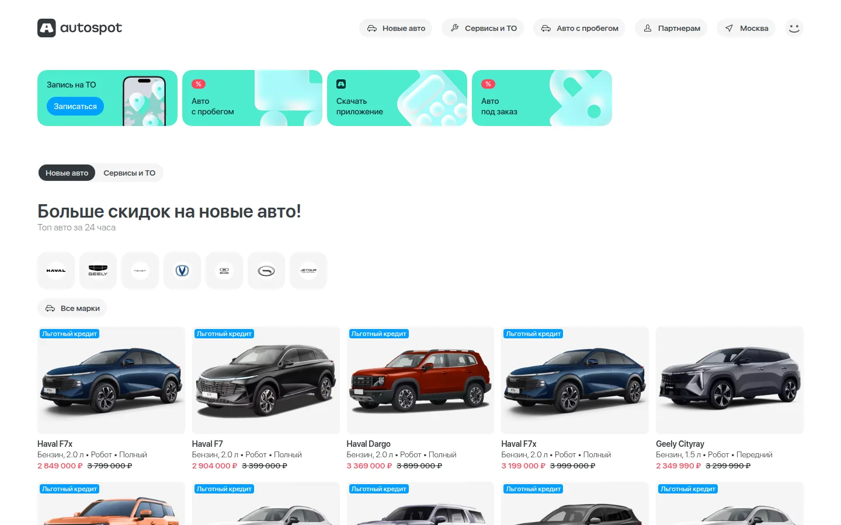This screenshot has height=525, width=841.
Task: Open the blue Haval F7x photo at 3 199 000 ₽
Action: pos(575,380)
